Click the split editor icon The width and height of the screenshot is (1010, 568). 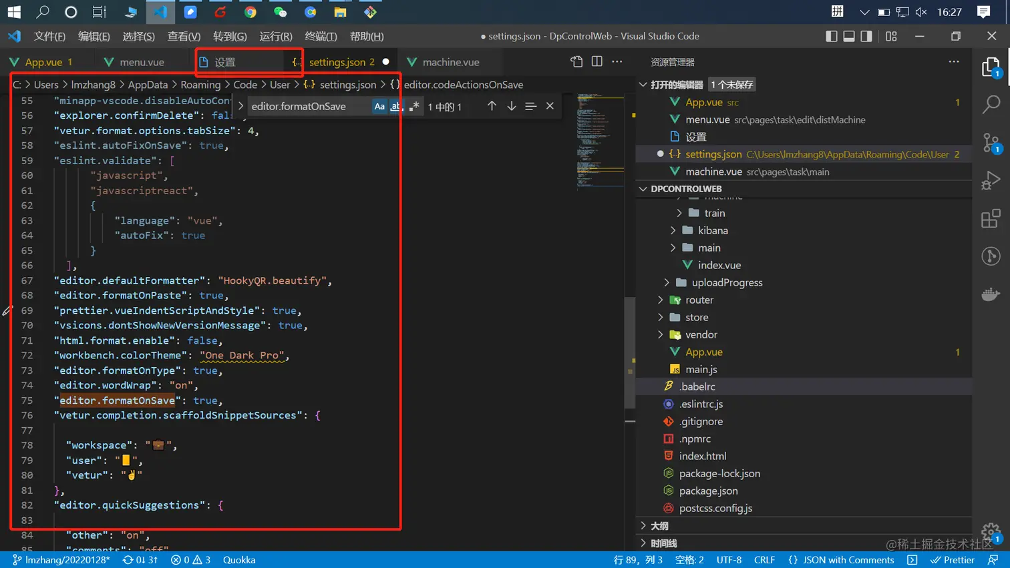597,61
